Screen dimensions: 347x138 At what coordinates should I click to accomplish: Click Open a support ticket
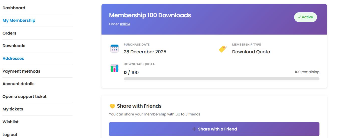25,96
